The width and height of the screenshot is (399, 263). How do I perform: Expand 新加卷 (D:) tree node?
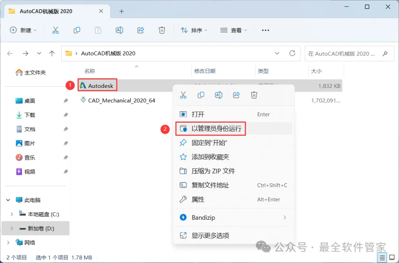pyautogui.click(x=11, y=228)
